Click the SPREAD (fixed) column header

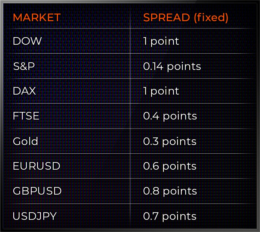186,18
